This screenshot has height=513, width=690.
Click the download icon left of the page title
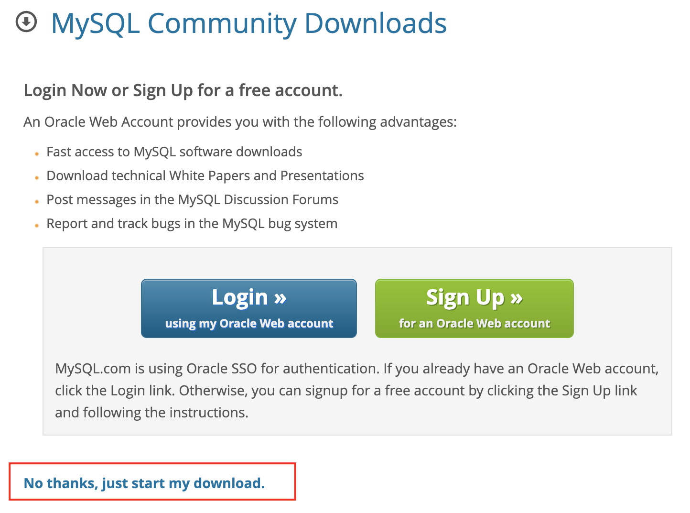click(x=26, y=22)
